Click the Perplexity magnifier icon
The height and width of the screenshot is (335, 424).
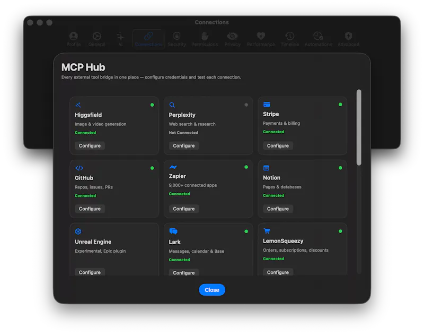click(172, 105)
